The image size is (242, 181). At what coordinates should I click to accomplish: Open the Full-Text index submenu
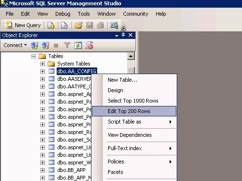134,148
